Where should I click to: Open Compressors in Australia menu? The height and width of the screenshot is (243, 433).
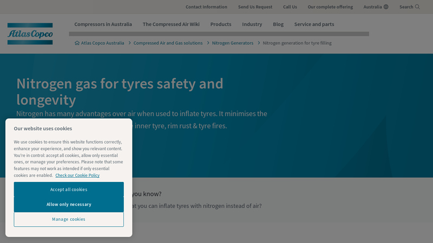click(103, 24)
